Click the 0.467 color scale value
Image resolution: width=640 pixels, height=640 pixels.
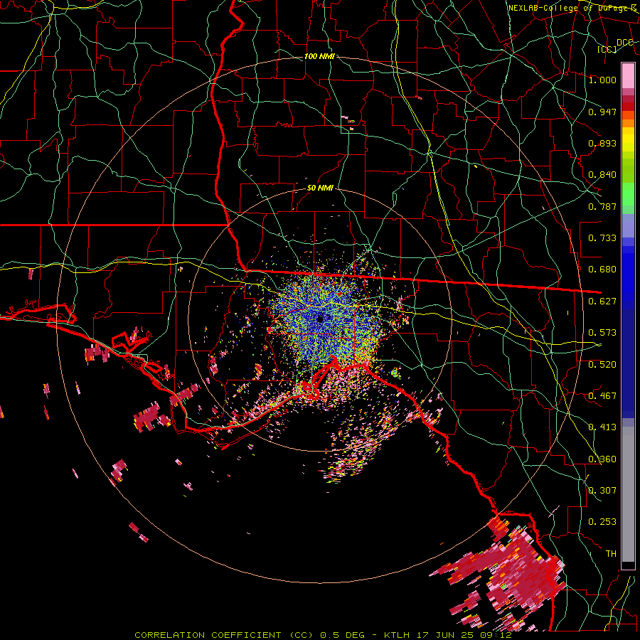602,396
